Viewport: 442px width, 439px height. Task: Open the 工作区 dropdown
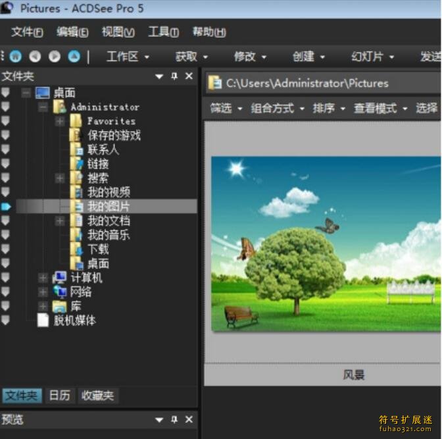pyautogui.click(x=128, y=57)
